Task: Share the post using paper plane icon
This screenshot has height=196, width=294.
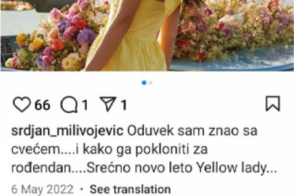Action: [108, 104]
